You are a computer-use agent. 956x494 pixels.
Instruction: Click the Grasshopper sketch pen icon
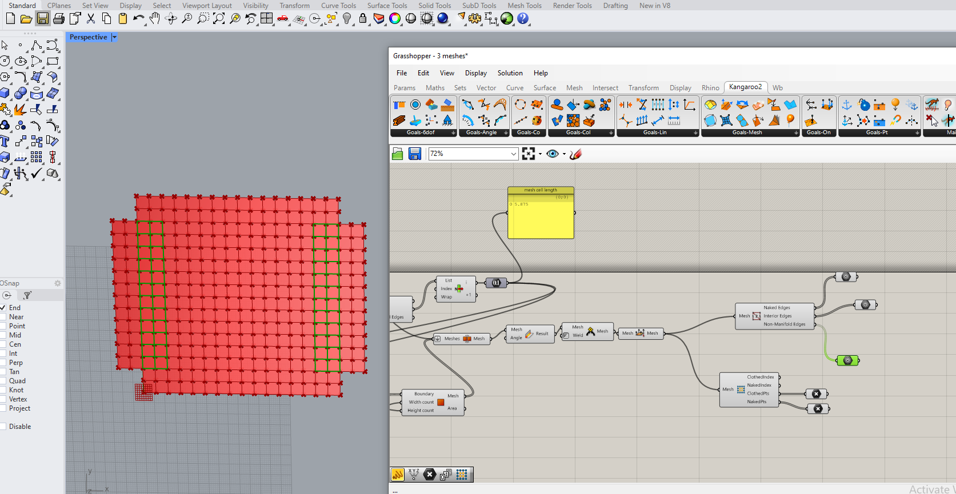575,154
